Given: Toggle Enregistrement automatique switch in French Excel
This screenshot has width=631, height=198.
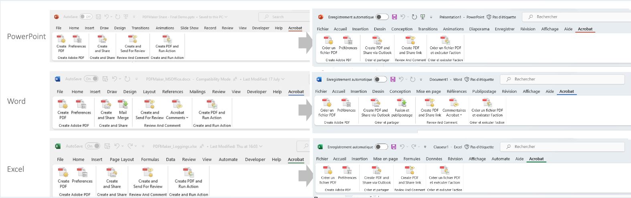Looking at the screenshot, I should pyautogui.click(x=381, y=147).
